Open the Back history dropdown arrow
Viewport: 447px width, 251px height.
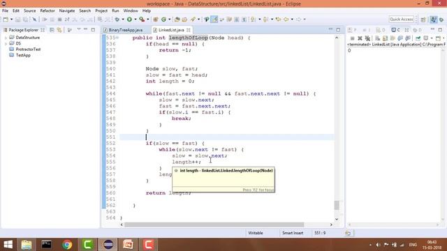[292, 20]
